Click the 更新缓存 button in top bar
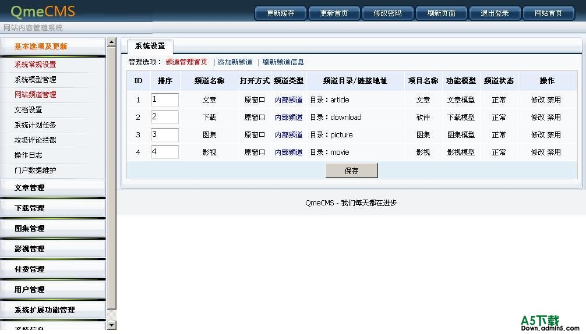Viewport: 586px width, 334px height. (x=280, y=13)
